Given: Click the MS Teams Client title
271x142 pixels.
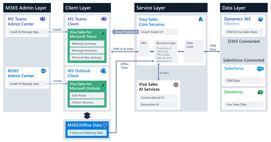Looking at the screenshot, I should [77, 22].
